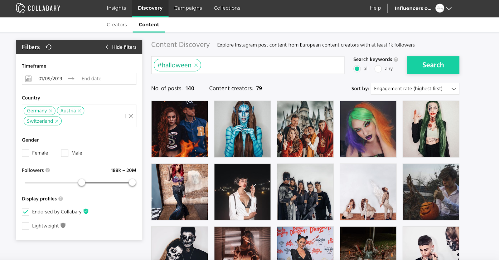Click the account avatar in header
499x260 pixels.
click(440, 8)
